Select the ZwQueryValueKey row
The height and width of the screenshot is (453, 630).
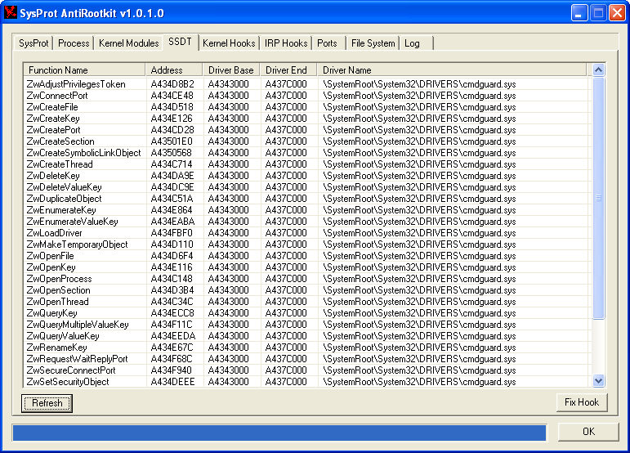(x=306, y=336)
